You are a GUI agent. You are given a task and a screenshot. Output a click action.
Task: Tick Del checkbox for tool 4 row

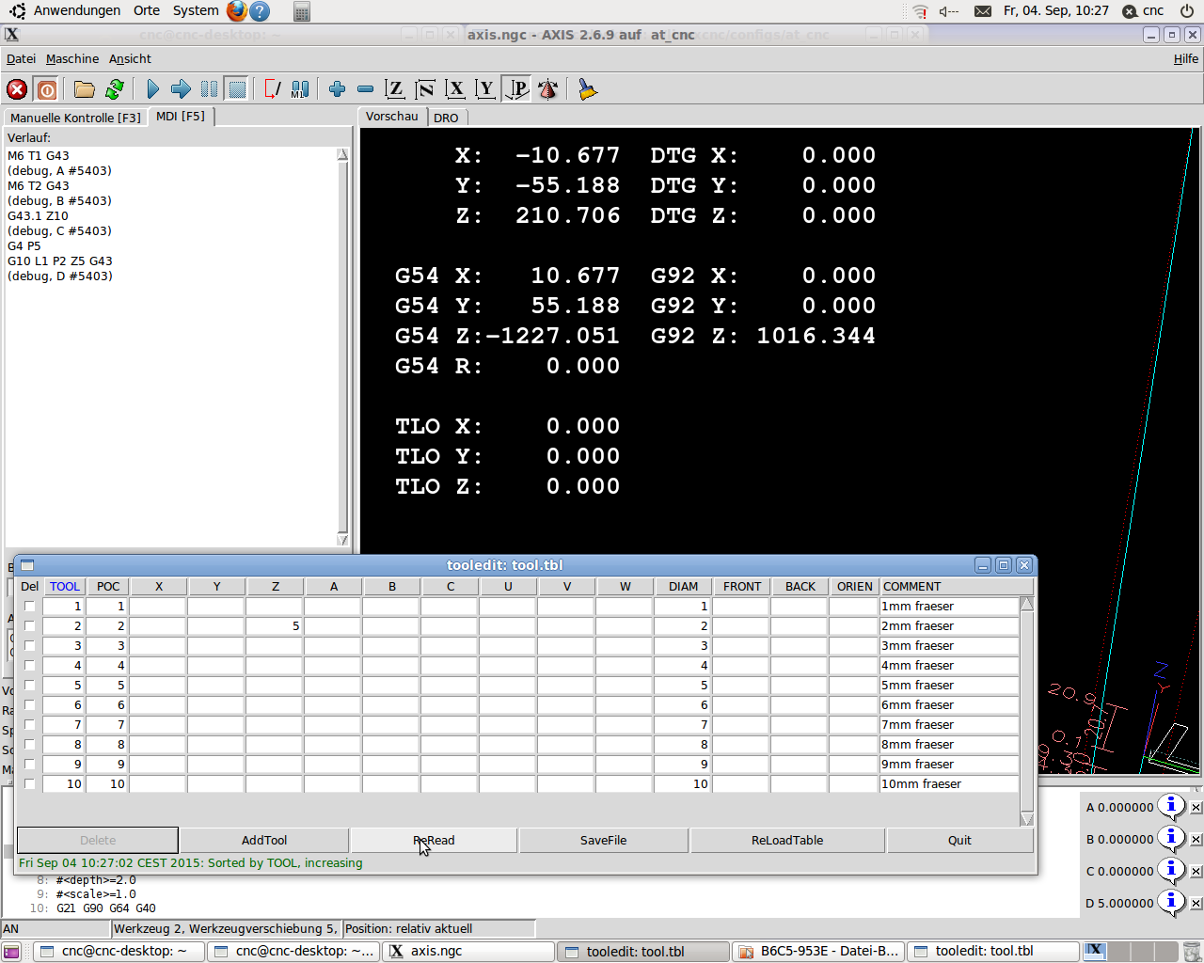click(29, 666)
